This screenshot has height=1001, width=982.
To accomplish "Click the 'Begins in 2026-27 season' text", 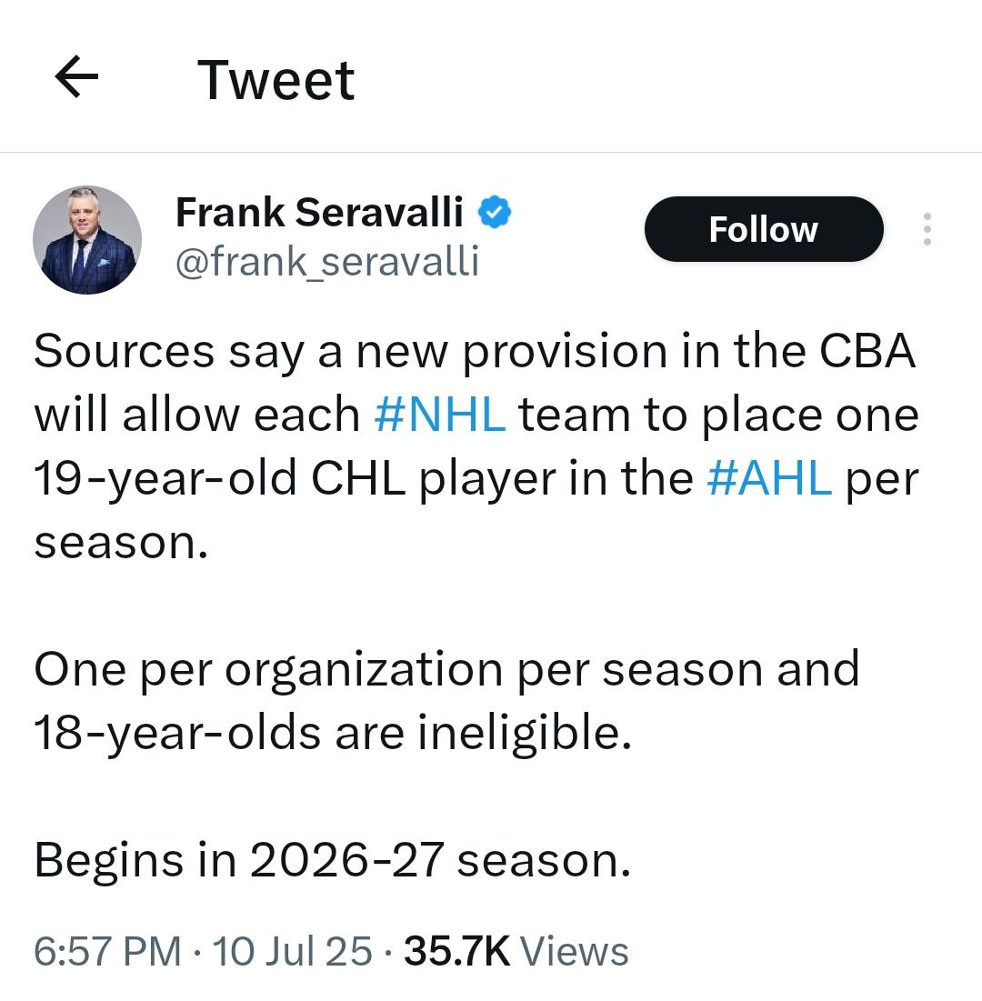I will (x=333, y=861).
